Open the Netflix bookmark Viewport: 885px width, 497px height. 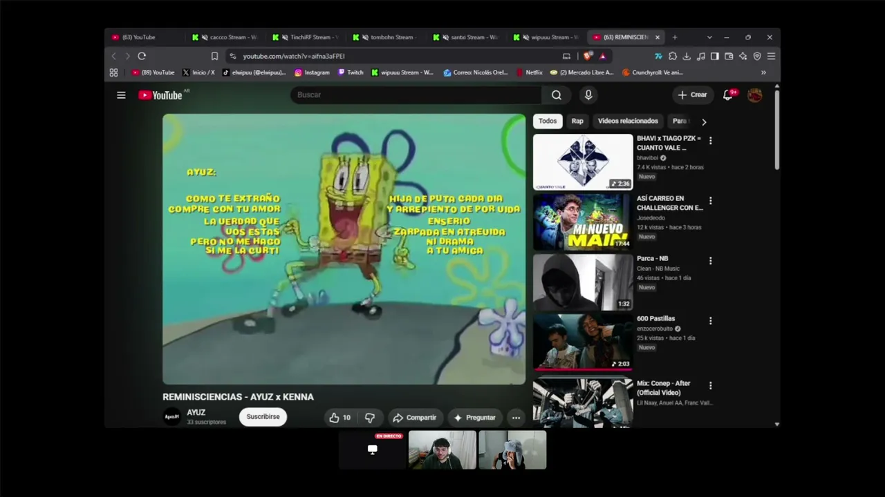tap(529, 72)
